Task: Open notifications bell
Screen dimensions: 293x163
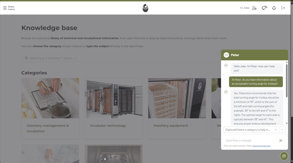Action: [x=274, y=8]
